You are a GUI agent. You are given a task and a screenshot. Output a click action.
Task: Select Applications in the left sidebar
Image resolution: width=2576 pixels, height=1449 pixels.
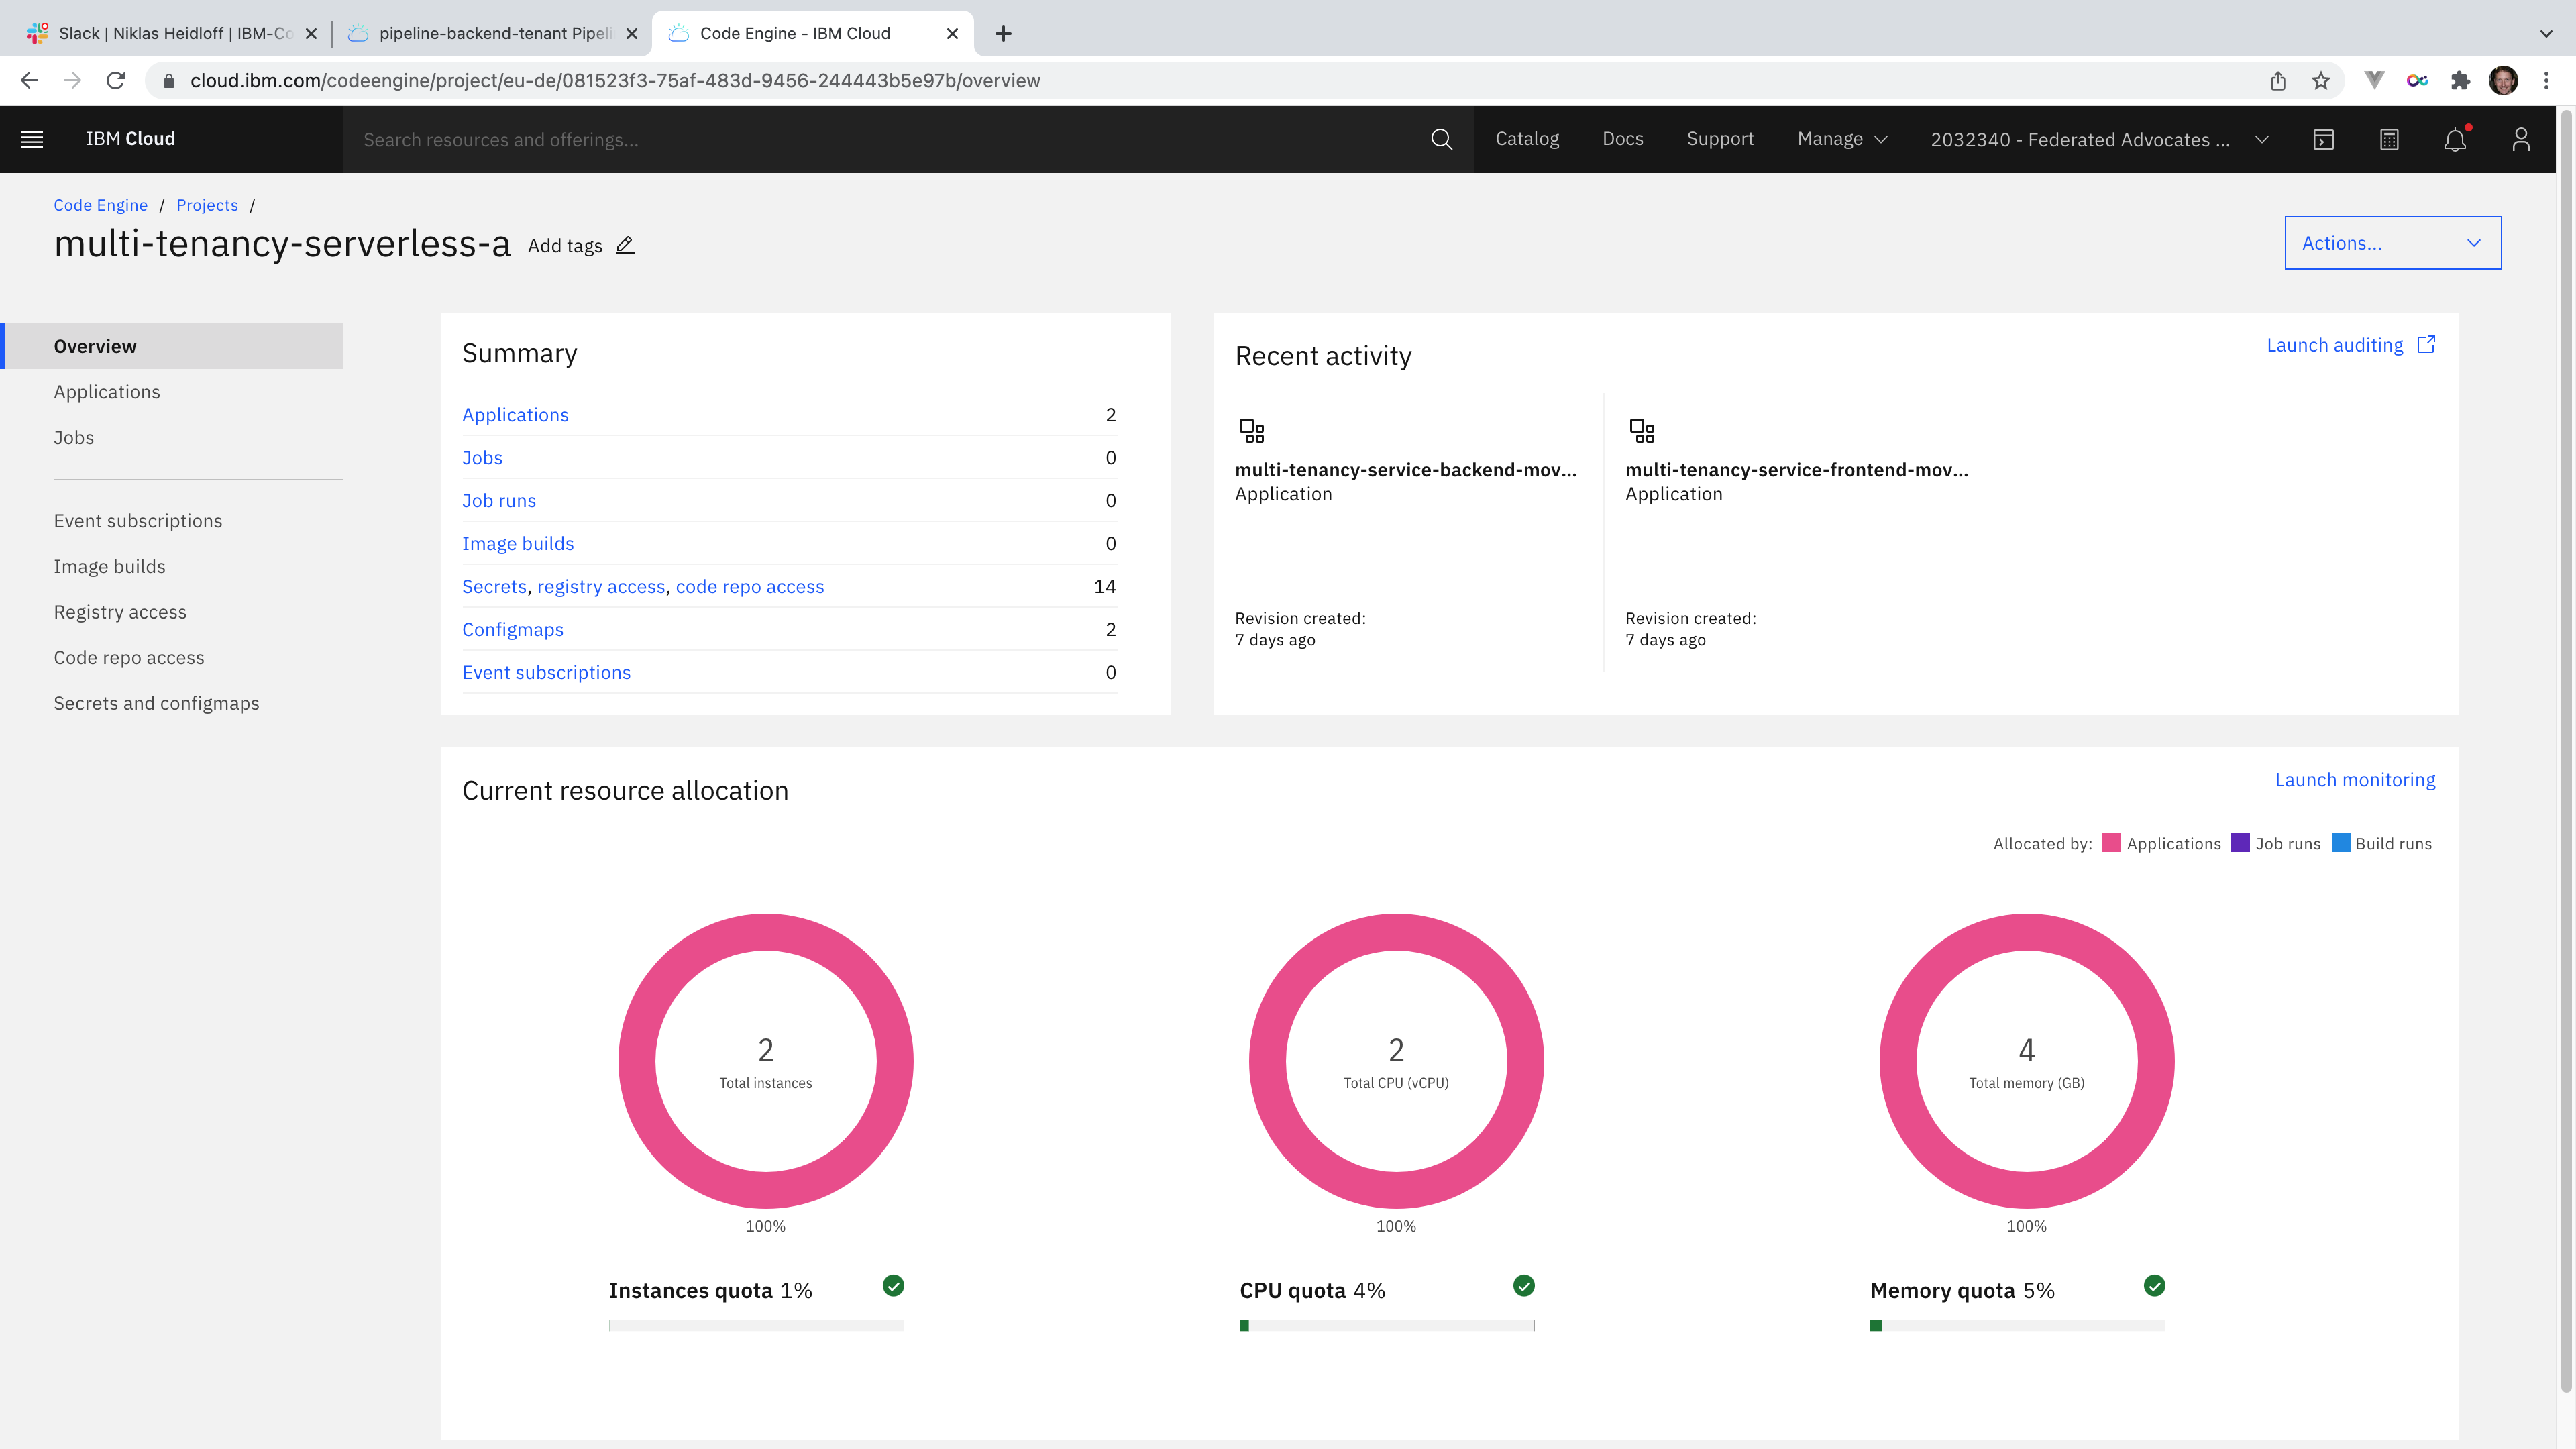[107, 392]
